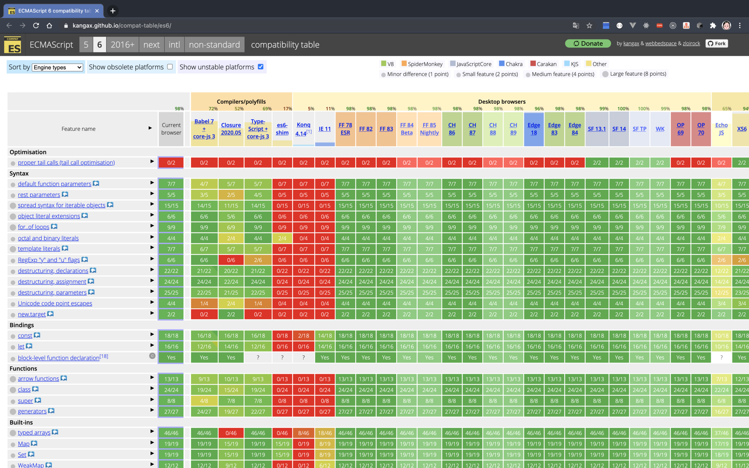Reload the page with the browser refresh icon

[36, 25]
